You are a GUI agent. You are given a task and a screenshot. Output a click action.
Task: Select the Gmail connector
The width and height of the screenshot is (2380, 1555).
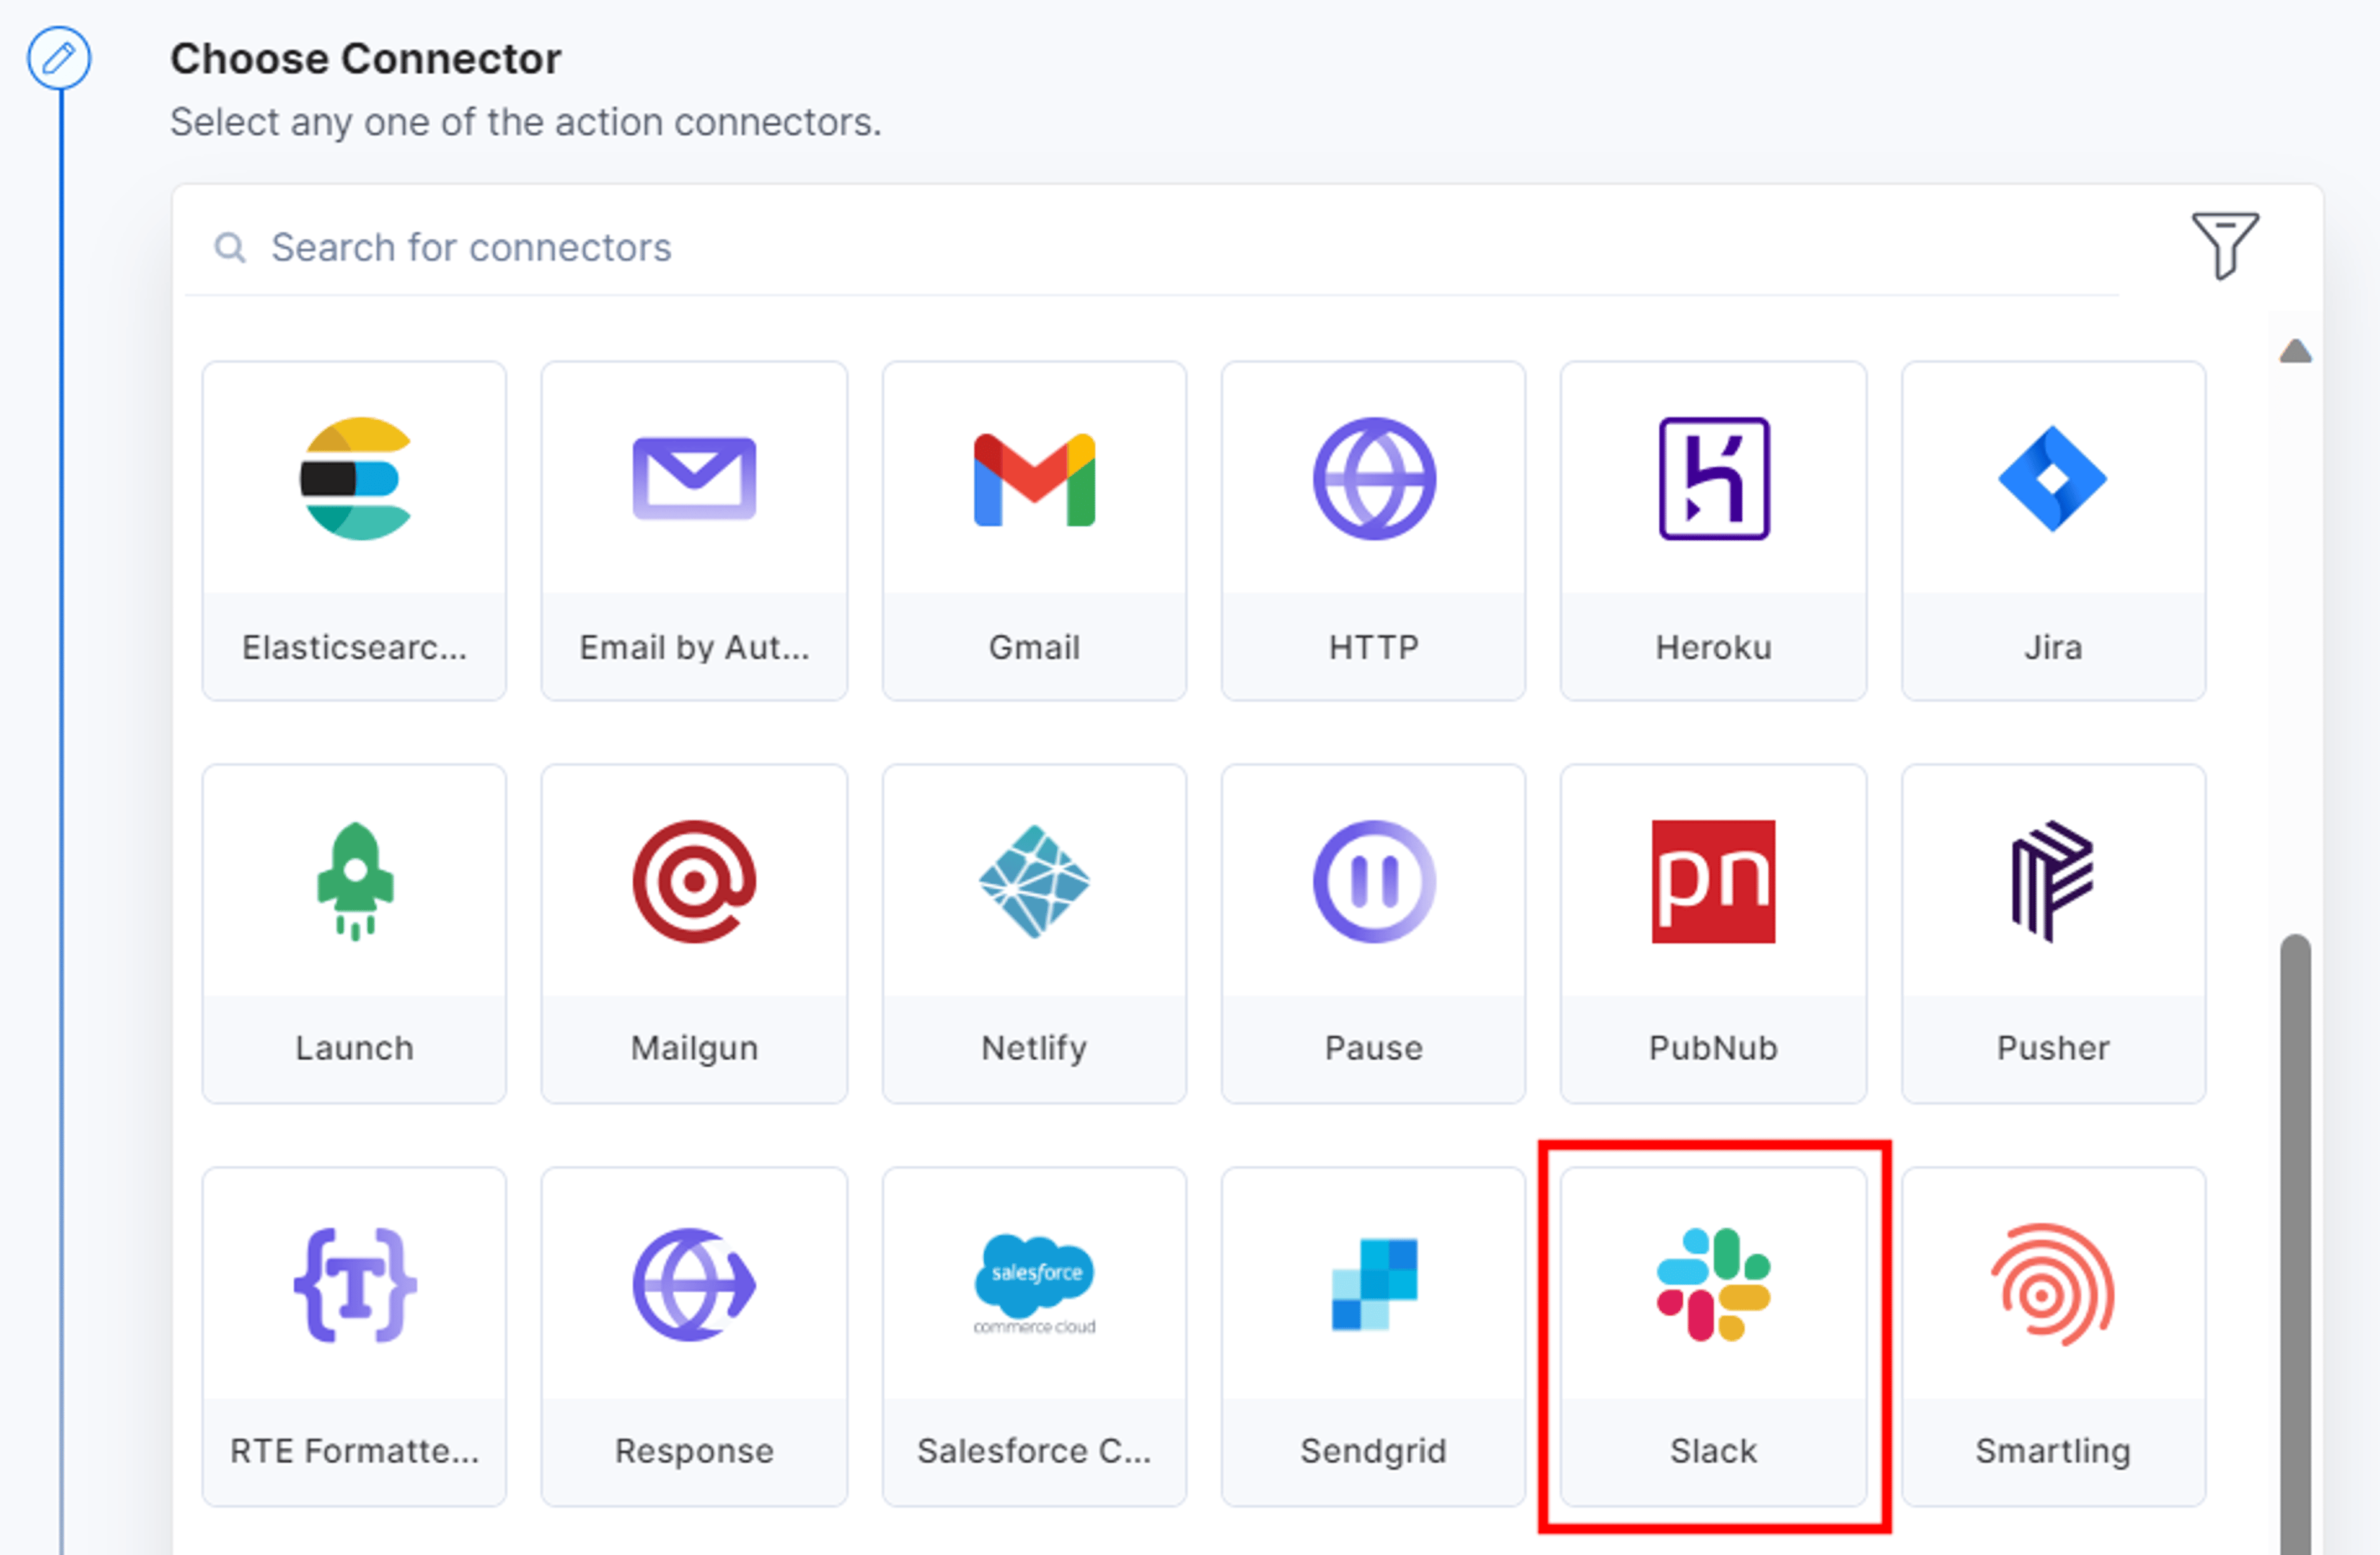[1034, 531]
